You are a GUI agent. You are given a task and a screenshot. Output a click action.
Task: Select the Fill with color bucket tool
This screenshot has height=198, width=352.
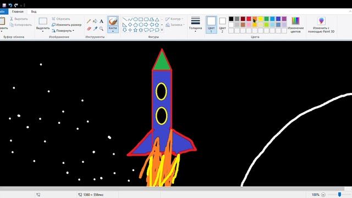coord(95,21)
